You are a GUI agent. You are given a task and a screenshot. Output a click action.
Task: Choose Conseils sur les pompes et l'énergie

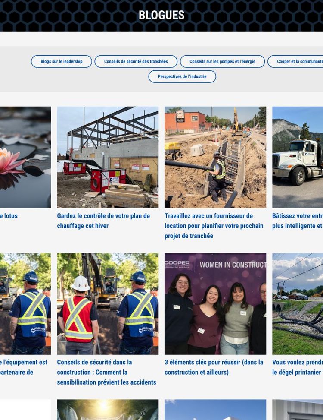222,61
